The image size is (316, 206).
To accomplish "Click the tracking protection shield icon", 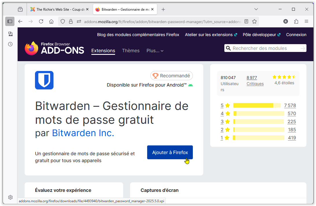I will click(63, 21).
